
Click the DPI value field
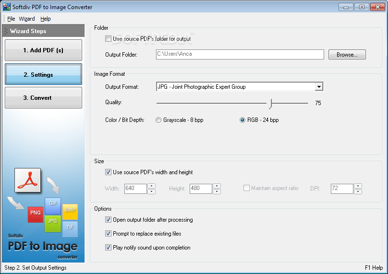click(342, 189)
